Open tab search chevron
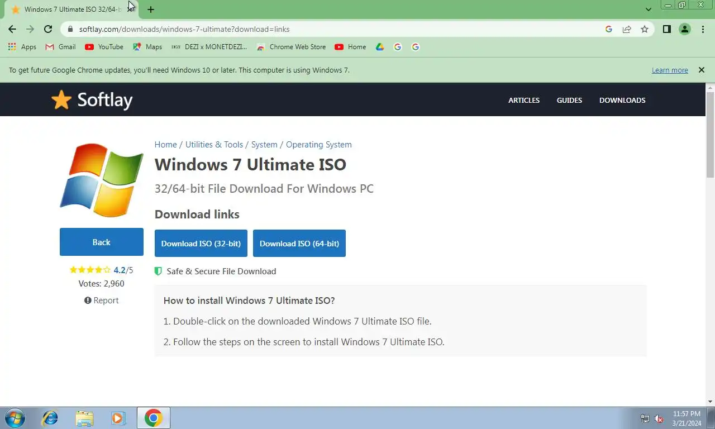715x429 pixels. [x=649, y=9]
